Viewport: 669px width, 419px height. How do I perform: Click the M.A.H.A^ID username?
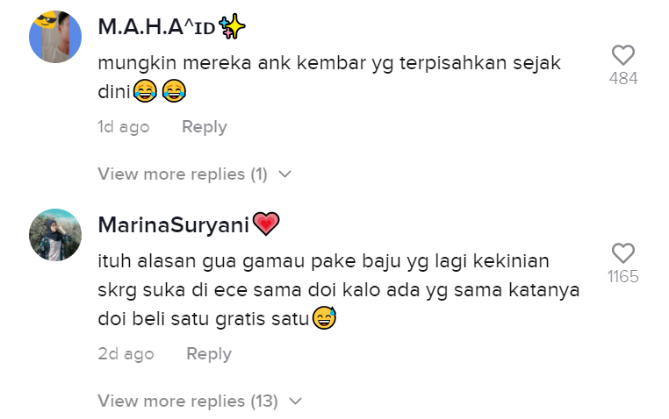pos(156,27)
